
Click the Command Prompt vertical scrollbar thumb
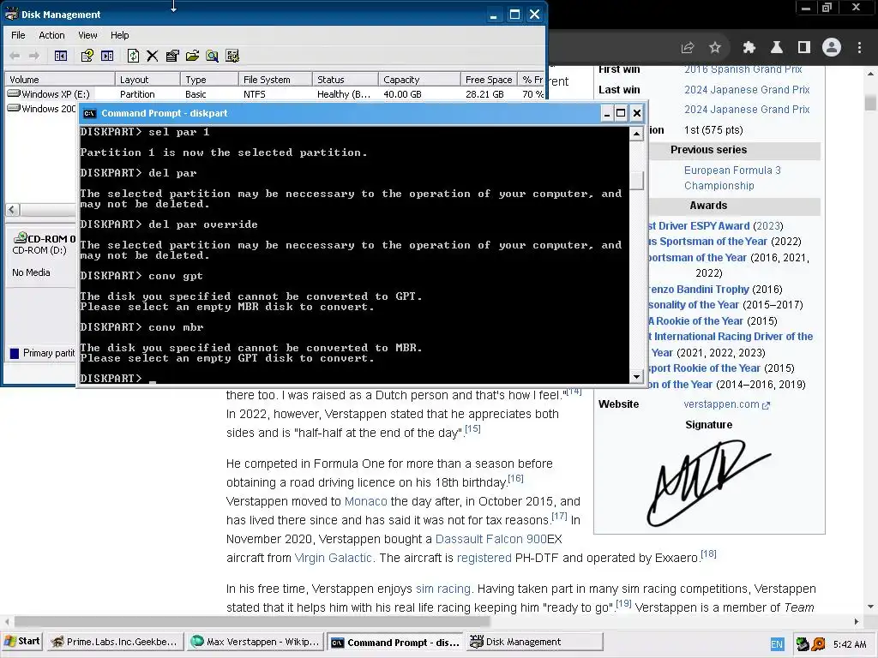(x=637, y=181)
